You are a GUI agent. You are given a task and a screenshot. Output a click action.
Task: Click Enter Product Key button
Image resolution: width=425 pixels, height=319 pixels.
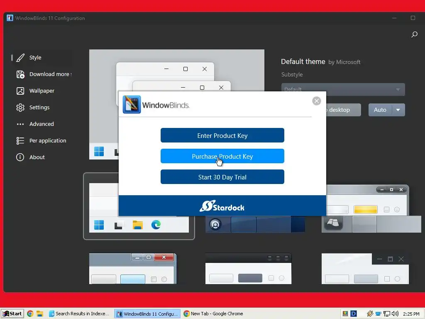tap(222, 135)
